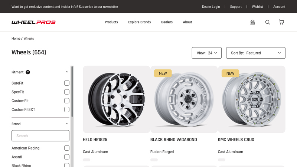Open the shopping cart icon
This screenshot has width=297, height=167.
coord(281,22)
